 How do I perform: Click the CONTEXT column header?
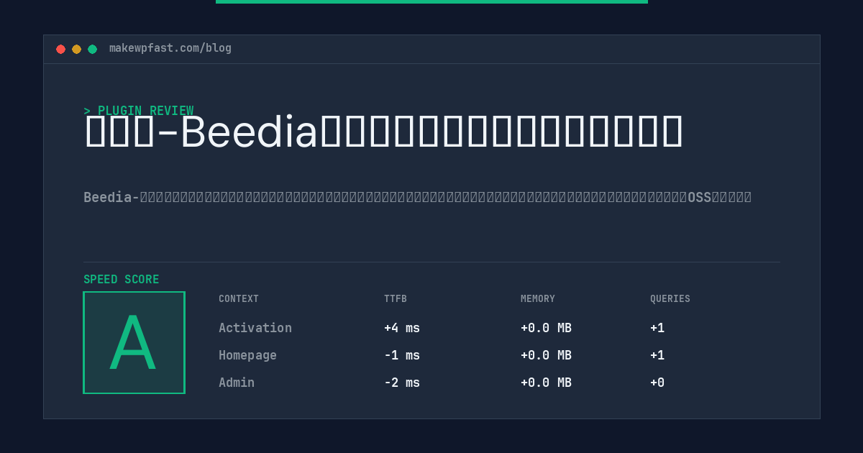click(x=239, y=299)
